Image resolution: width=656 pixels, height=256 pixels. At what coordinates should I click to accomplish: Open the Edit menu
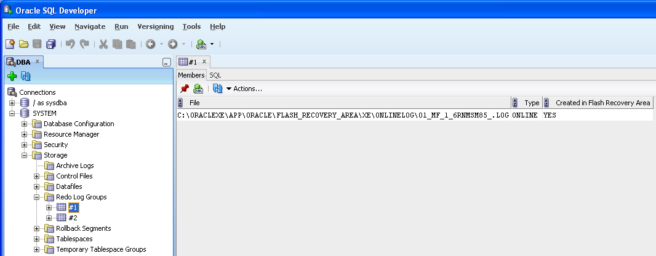pyautogui.click(x=34, y=26)
